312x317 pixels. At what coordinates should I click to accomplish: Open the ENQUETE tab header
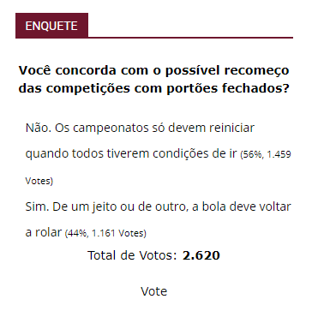(x=51, y=26)
